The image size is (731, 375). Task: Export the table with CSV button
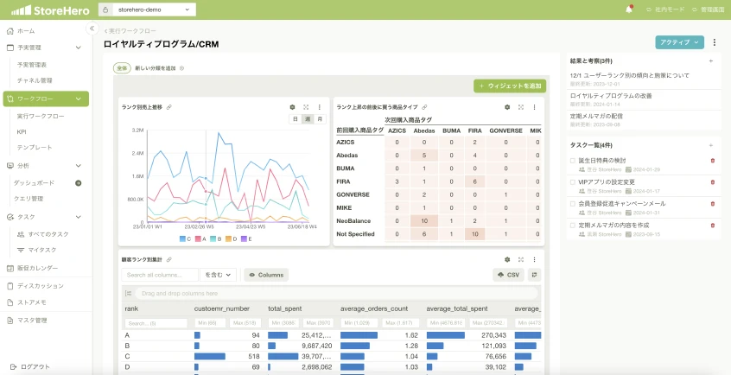tap(509, 275)
